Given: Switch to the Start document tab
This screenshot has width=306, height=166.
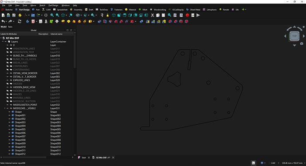Looking at the screenshot, I should coord(83,158).
